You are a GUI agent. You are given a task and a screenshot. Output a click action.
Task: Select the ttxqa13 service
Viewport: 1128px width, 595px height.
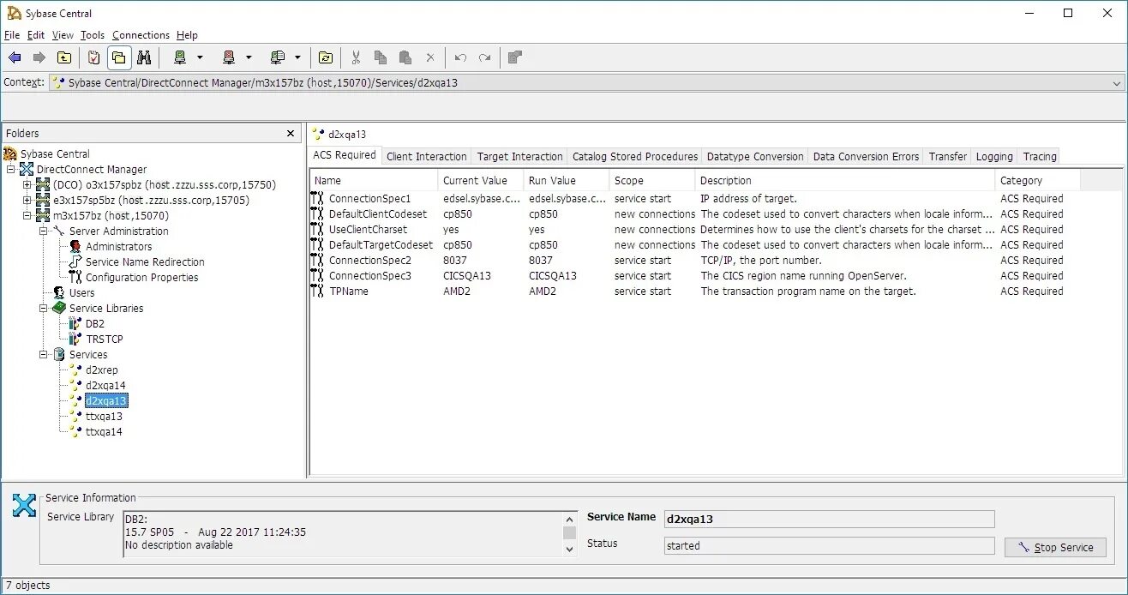pyautogui.click(x=104, y=417)
